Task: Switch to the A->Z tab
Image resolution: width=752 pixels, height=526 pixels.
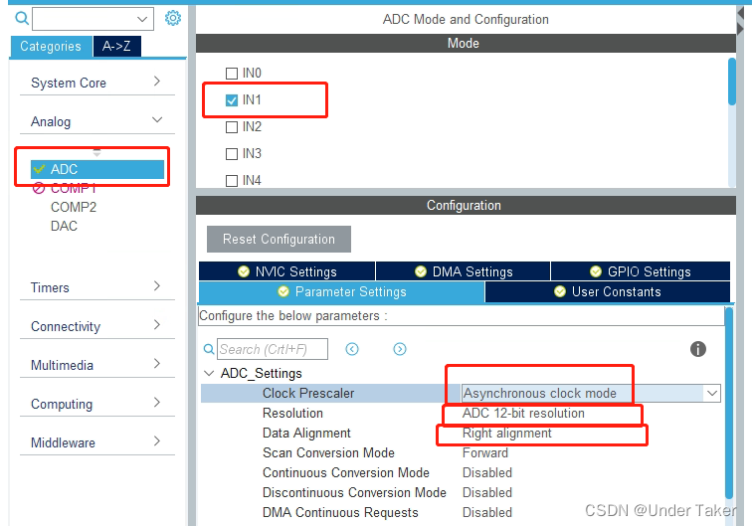Action: 116,47
